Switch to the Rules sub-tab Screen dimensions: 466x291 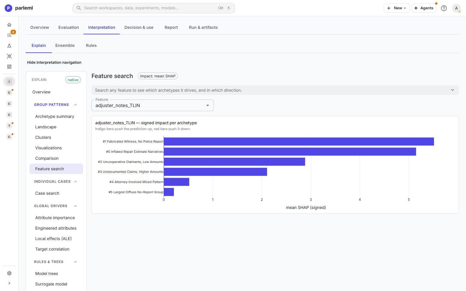[x=91, y=45]
